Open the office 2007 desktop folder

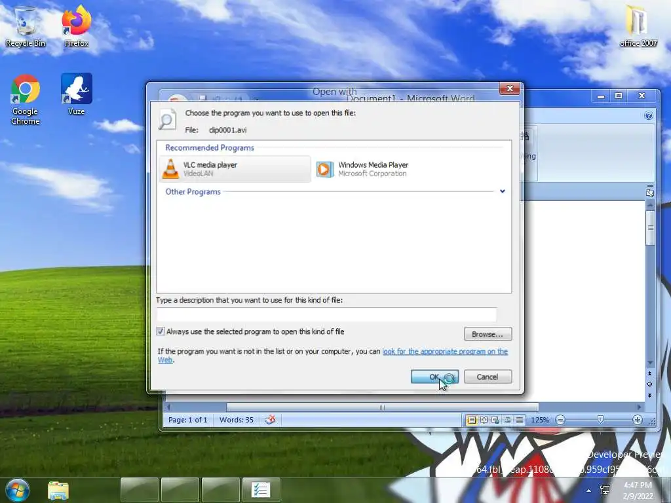point(638,26)
